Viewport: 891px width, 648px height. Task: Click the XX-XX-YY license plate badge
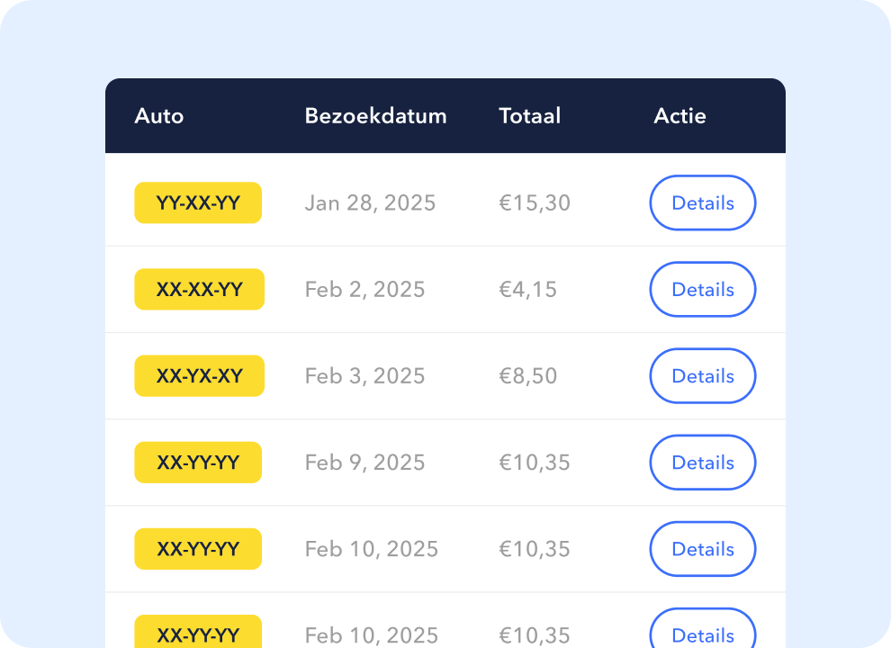(x=200, y=289)
